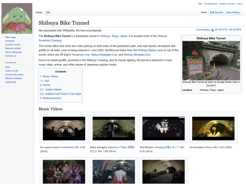Image resolution: width=246 pixels, height=184 pixels.
Task: Open Contents in the sidebar
Action: pyautogui.click(x=10, y=41)
